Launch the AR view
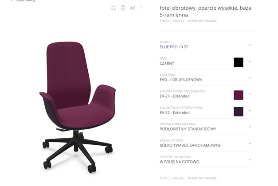The image size is (278, 186). [133, 8]
